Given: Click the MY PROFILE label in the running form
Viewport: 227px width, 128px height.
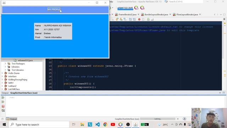Looking at the screenshot, I should coord(54,10).
